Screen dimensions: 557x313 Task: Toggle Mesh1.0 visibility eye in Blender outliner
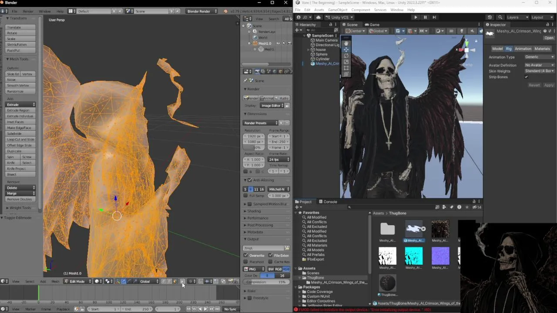tap(278, 43)
